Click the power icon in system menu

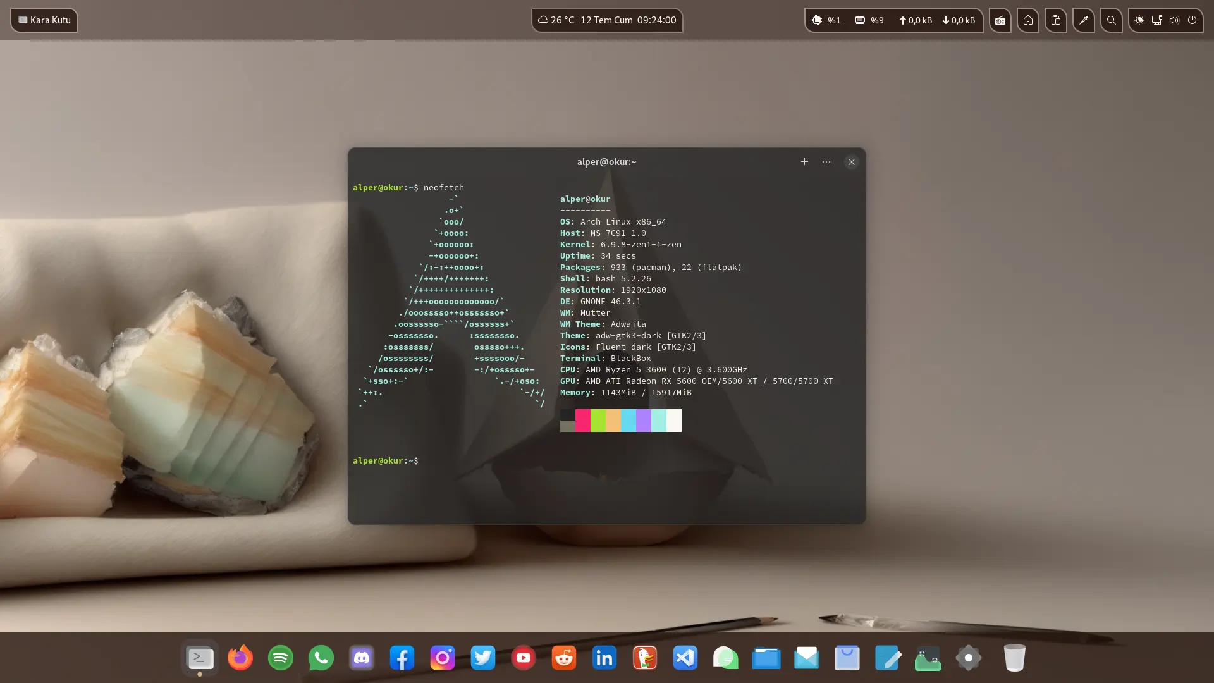(1192, 20)
